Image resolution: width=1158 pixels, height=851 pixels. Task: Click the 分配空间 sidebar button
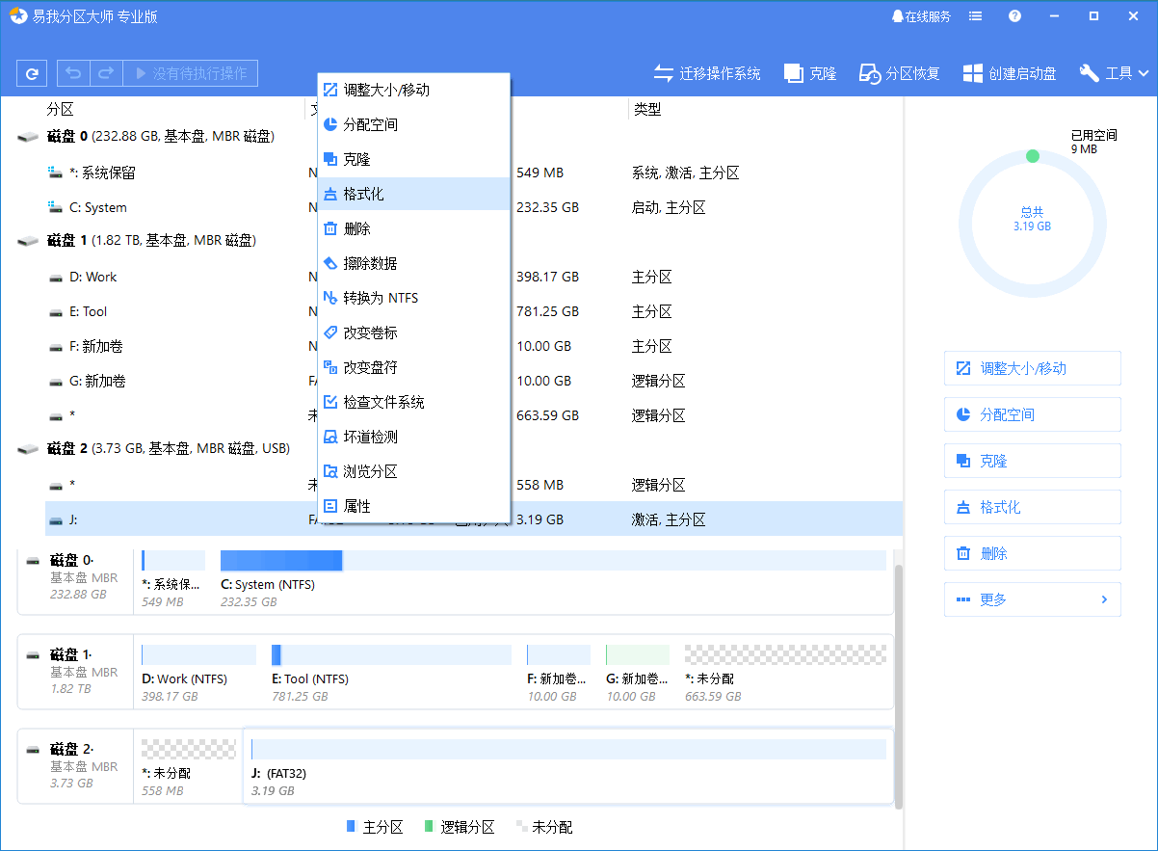pos(1032,413)
